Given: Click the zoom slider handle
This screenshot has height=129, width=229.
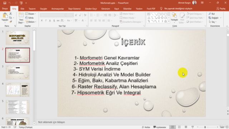Looking at the screenshot, I should point(205,127).
